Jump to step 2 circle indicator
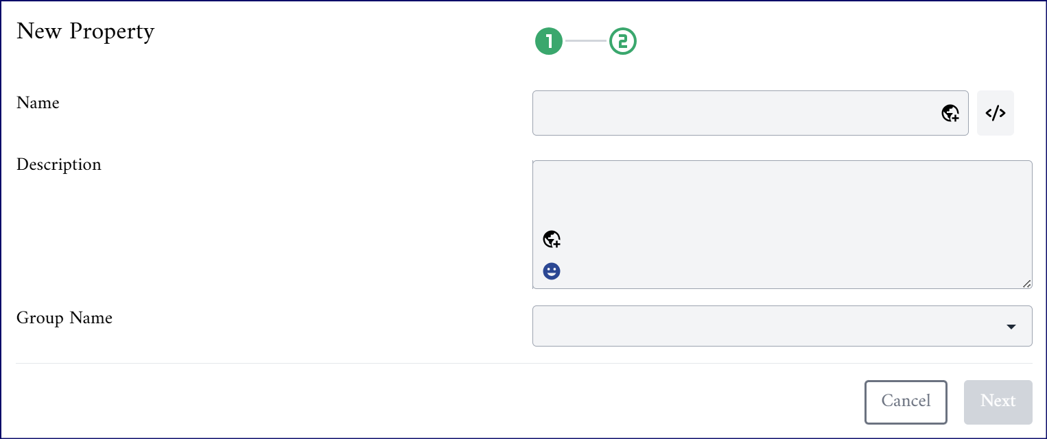Image resolution: width=1047 pixels, height=439 pixels. click(623, 42)
